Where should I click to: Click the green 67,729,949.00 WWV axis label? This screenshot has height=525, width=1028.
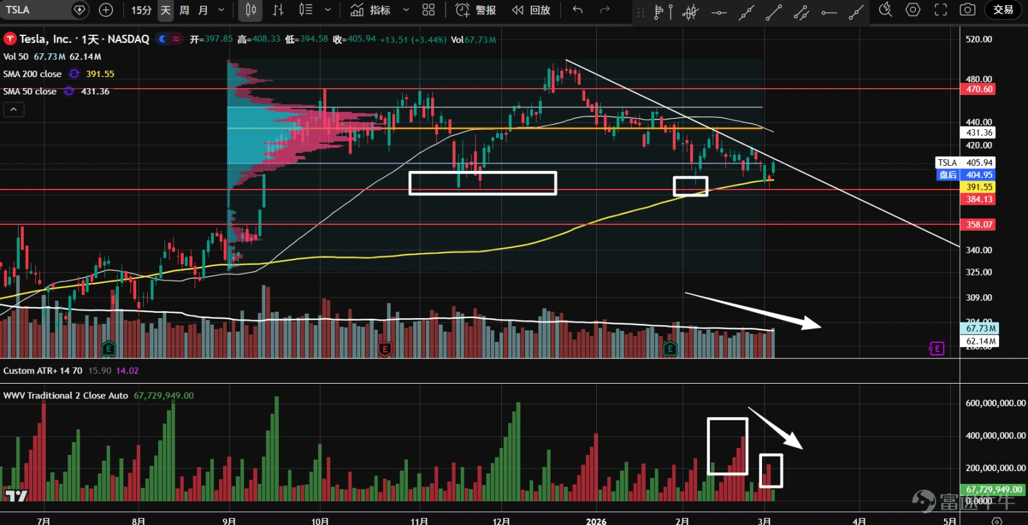pos(993,489)
